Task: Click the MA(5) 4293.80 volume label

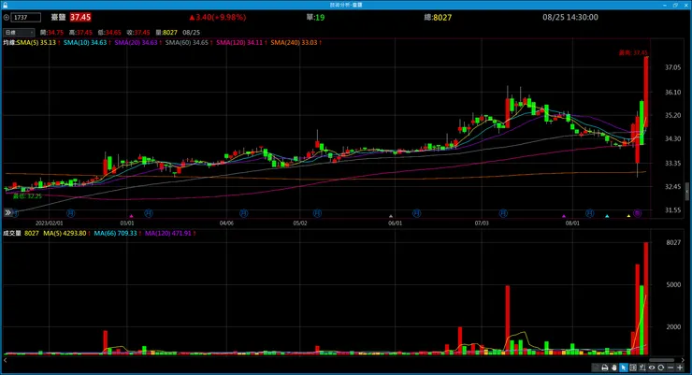Action: (x=66, y=234)
